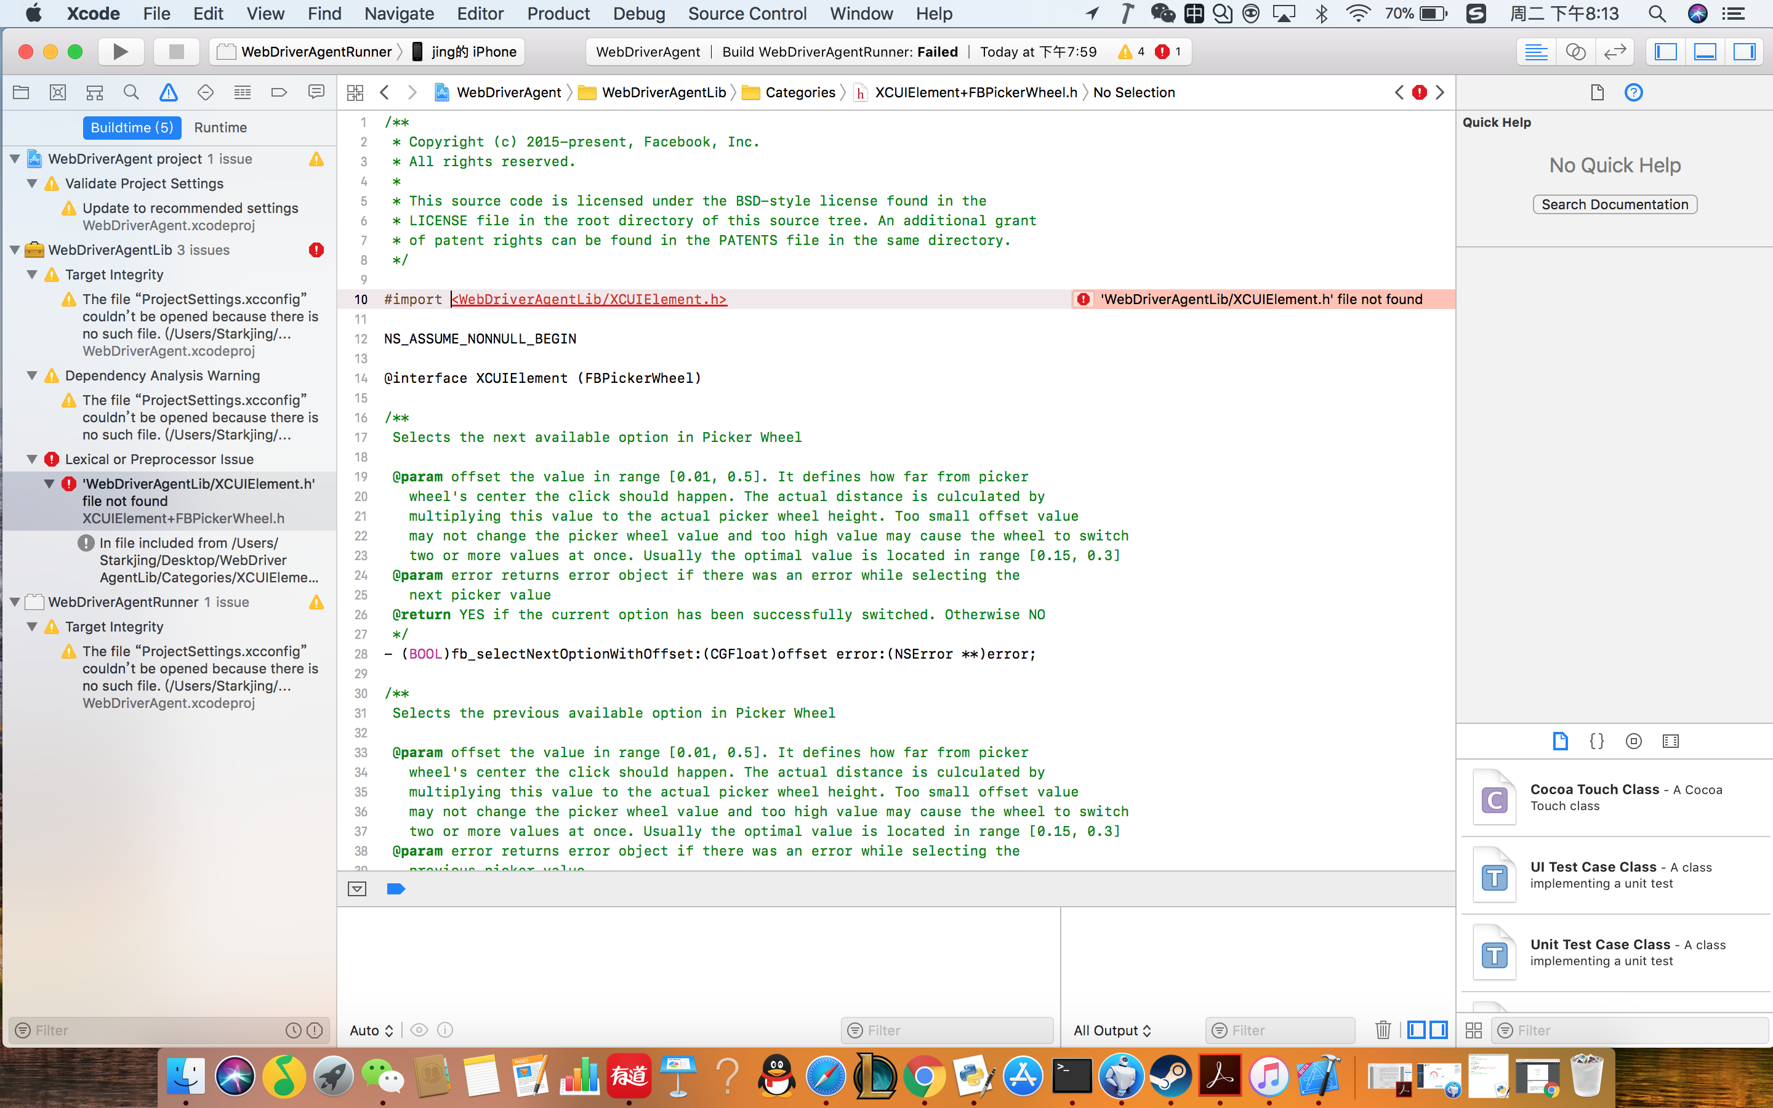This screenshot has width=1773, height=1108.
Task: Hide the Inspector panel using the right panel toggle
Action: pos(1746,51)
